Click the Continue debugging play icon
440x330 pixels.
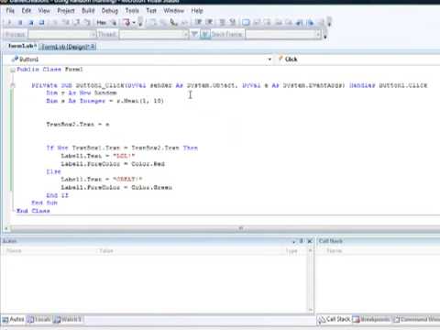coord(9,22)
